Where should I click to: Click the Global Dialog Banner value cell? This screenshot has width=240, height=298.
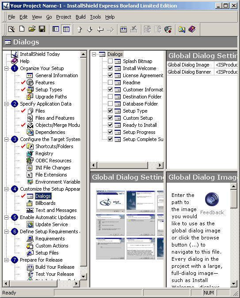tap(226, 72)
